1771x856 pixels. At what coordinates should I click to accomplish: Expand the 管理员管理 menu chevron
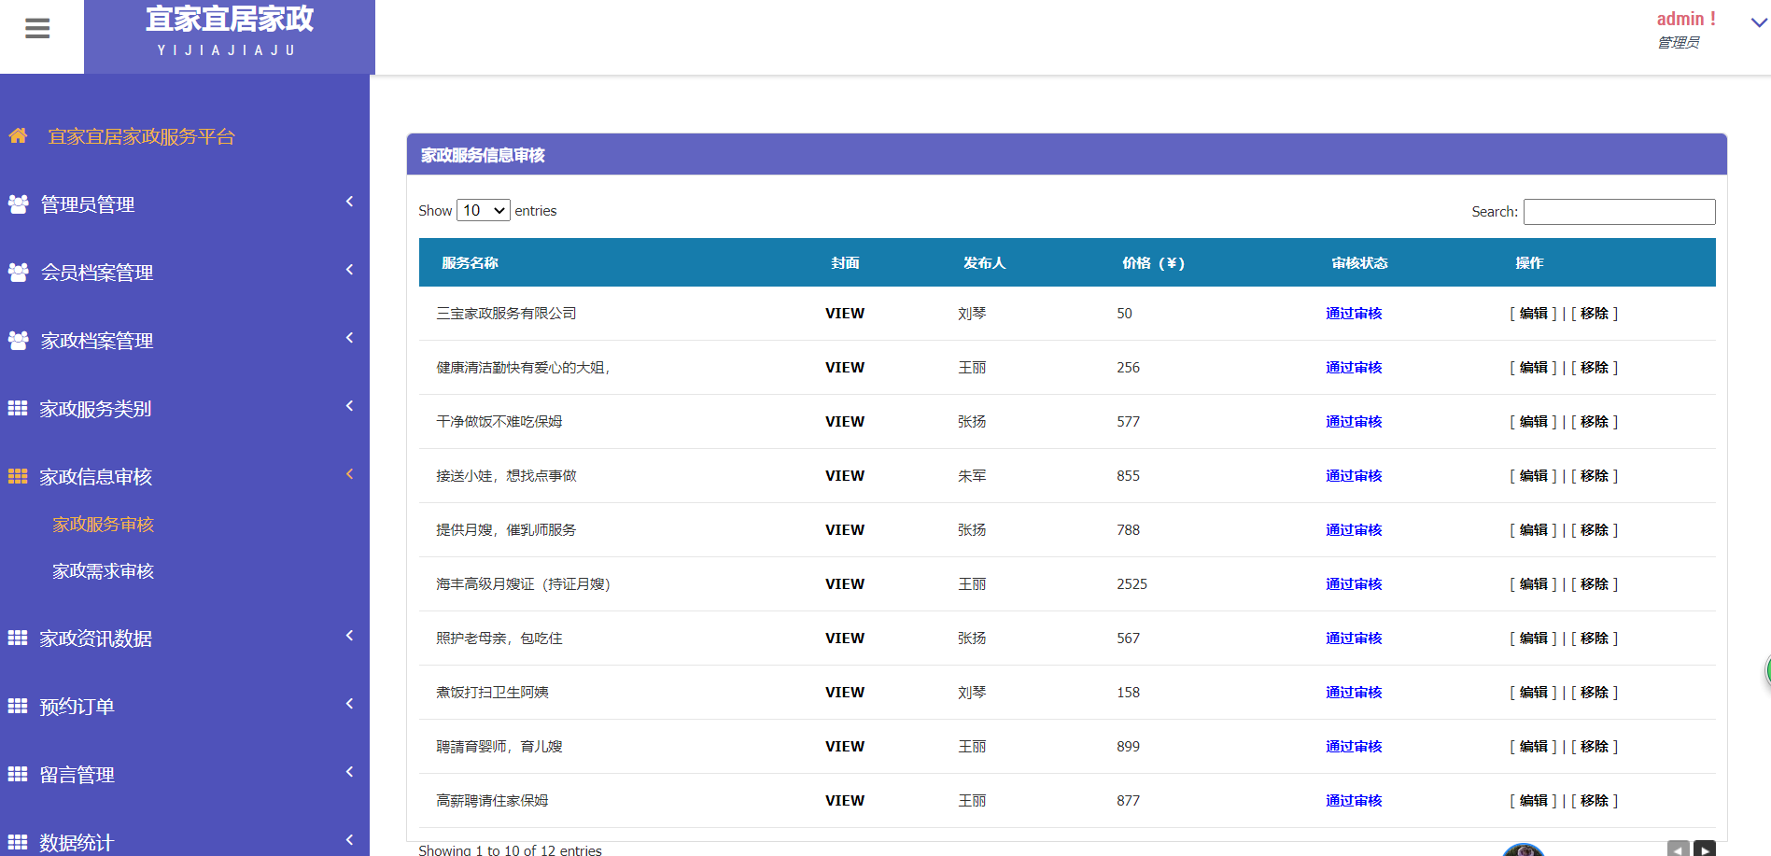click(349, 202)
